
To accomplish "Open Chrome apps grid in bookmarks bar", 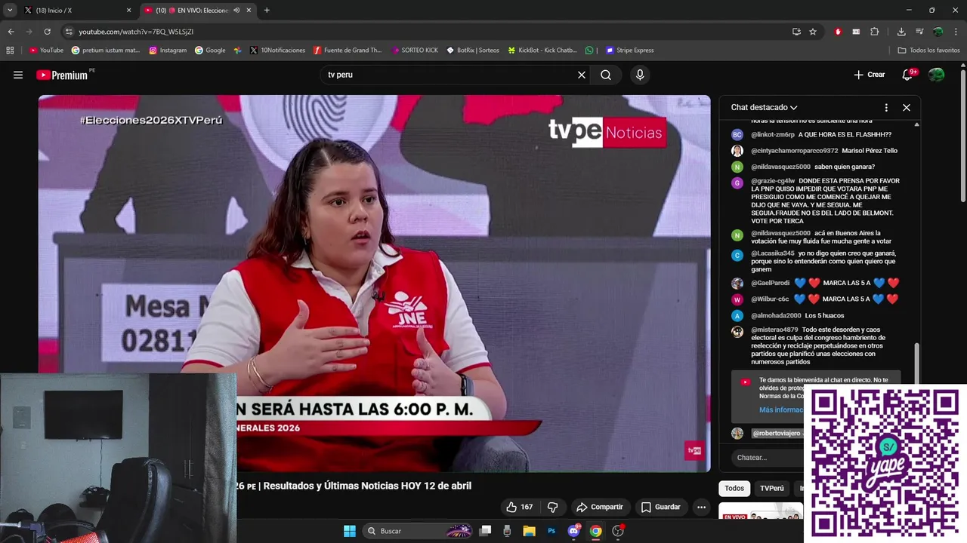I will (10, 51).
